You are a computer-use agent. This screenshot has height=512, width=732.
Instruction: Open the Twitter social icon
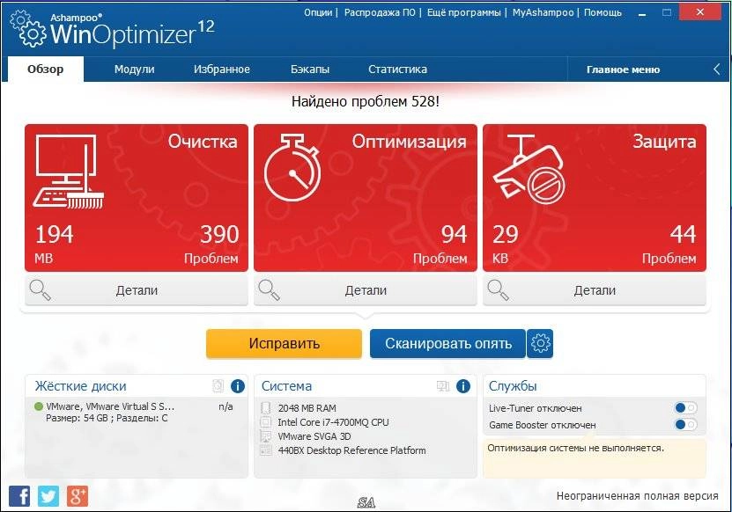[48, 495]
